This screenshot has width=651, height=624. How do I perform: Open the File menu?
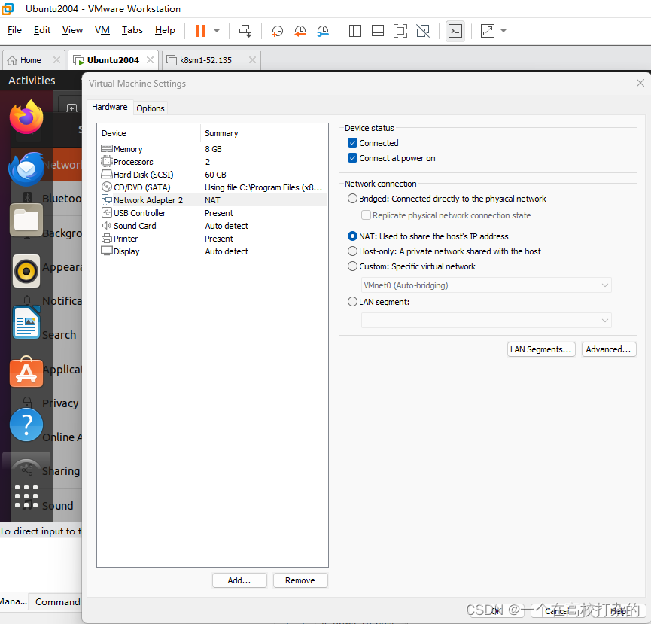click(x=14, y=30)
